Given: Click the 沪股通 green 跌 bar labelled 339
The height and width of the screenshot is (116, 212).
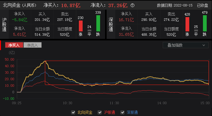Looking at the screenshot, I should (98, 23).
